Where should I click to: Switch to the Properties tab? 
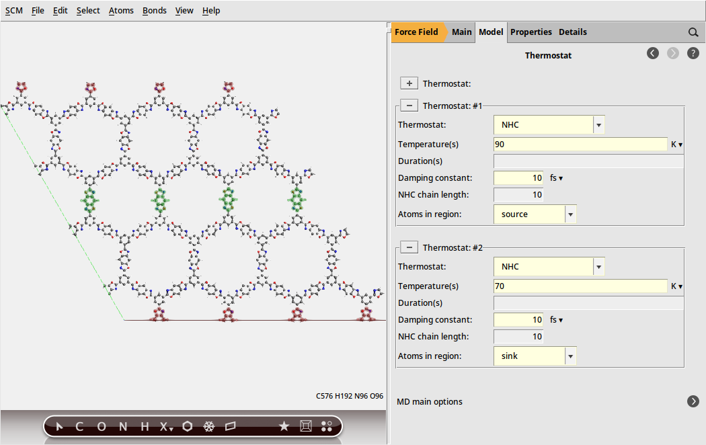pos(531,32)
